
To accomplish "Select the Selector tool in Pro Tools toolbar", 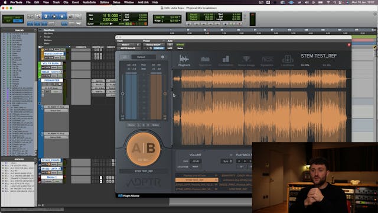I will (x=54, y=17).
